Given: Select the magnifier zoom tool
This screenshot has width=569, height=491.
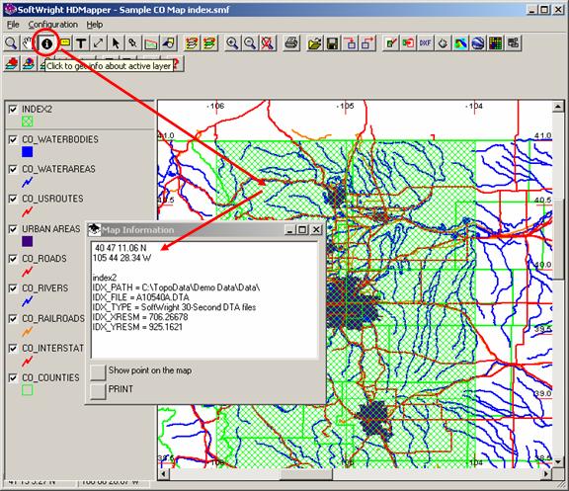Looking at the screenshot, I should click(x=11, y=43).
